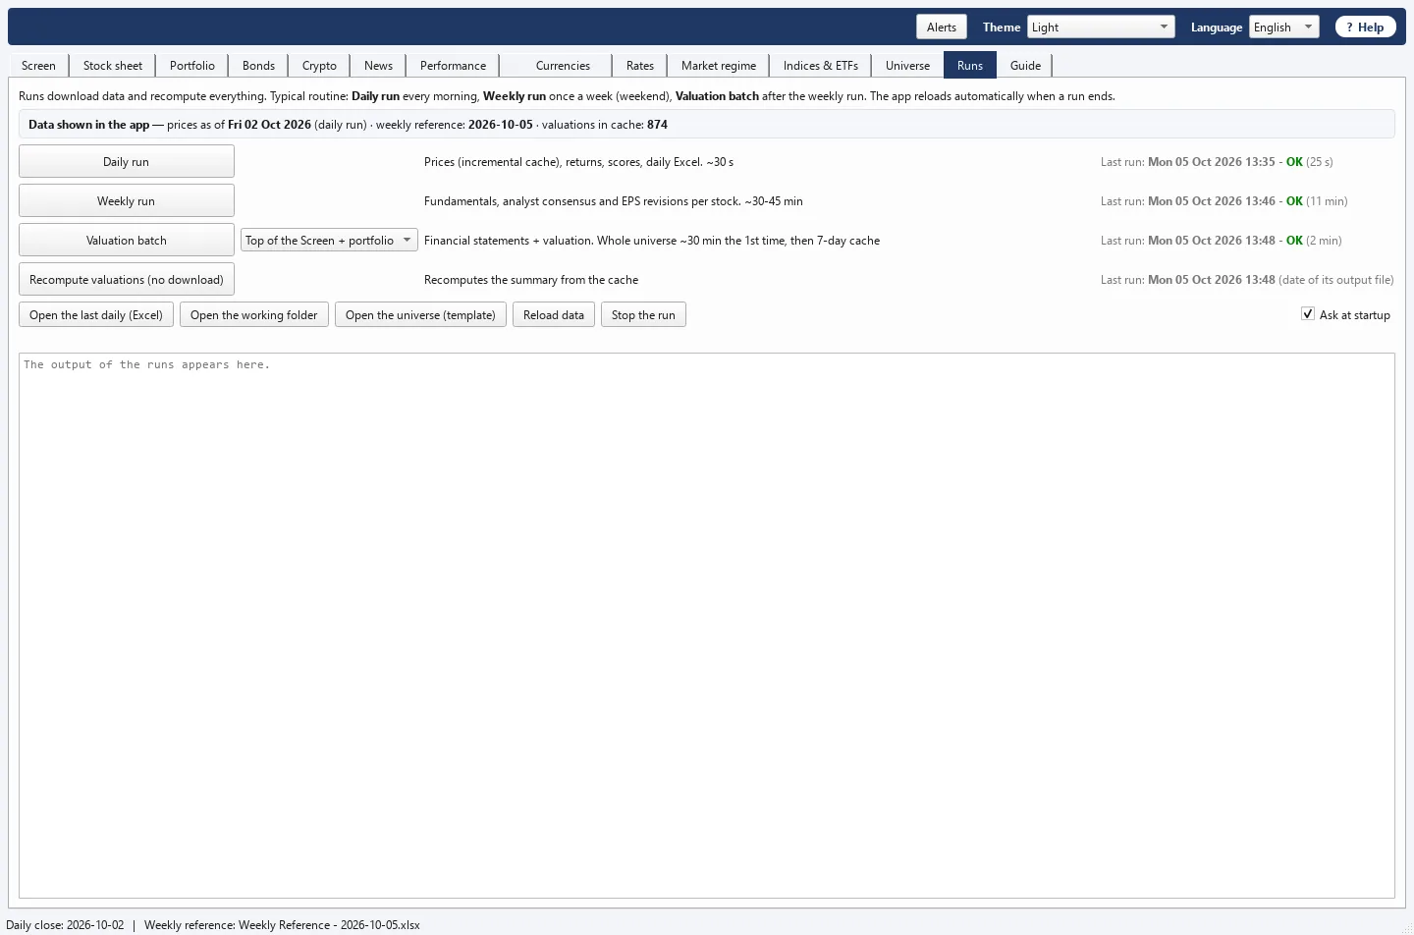Open the Theme dropdown set to Light
Screen dimensions: 1414x935
pos(1101,27)
